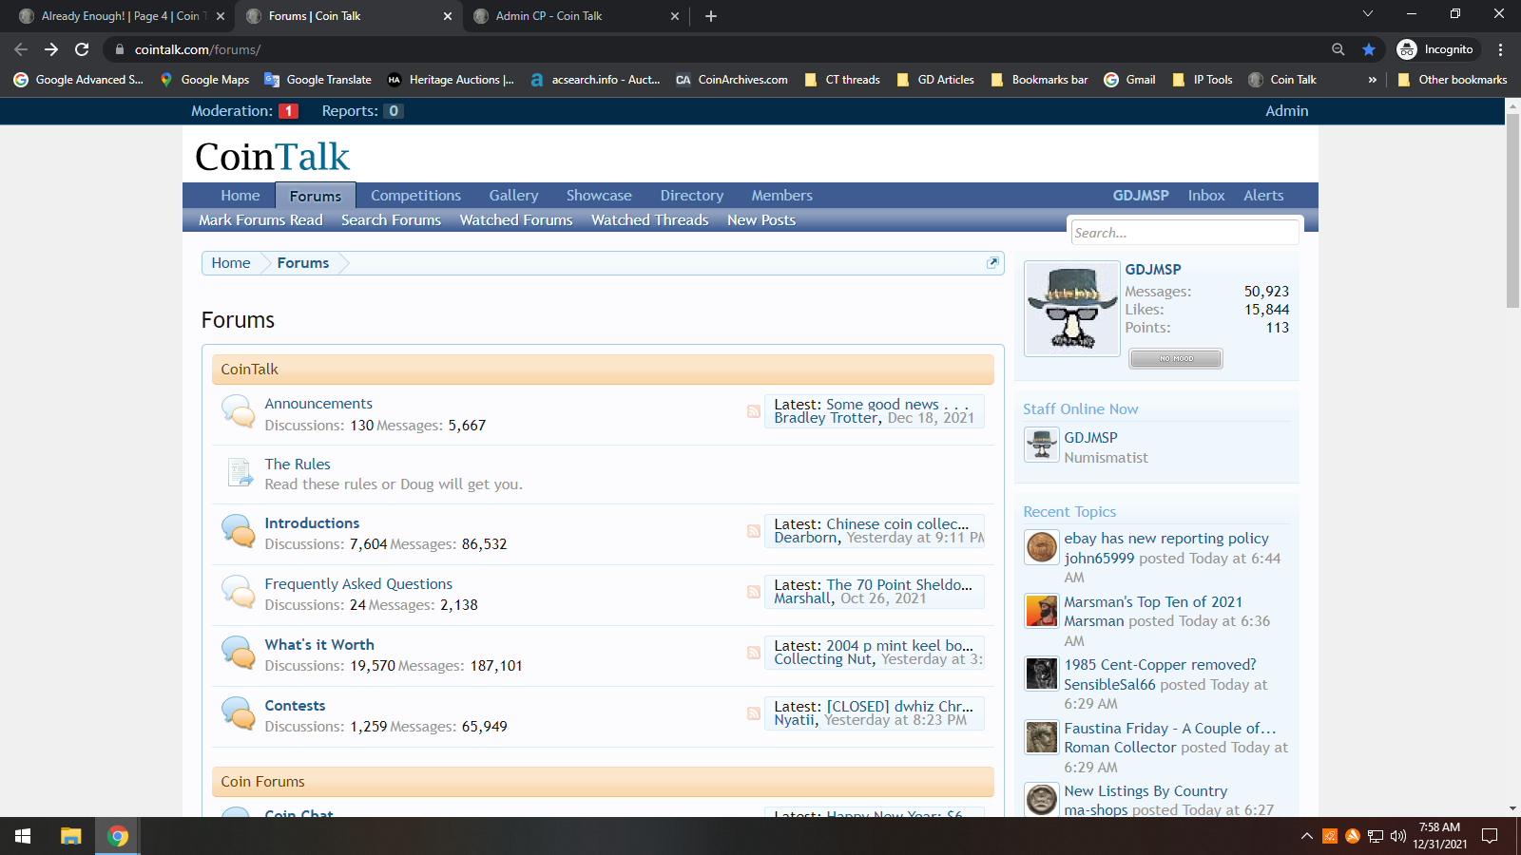Viewport: 1521px width, 855px height.
Task: Open the What's it Worth forum link
Action: pos(319,645)
